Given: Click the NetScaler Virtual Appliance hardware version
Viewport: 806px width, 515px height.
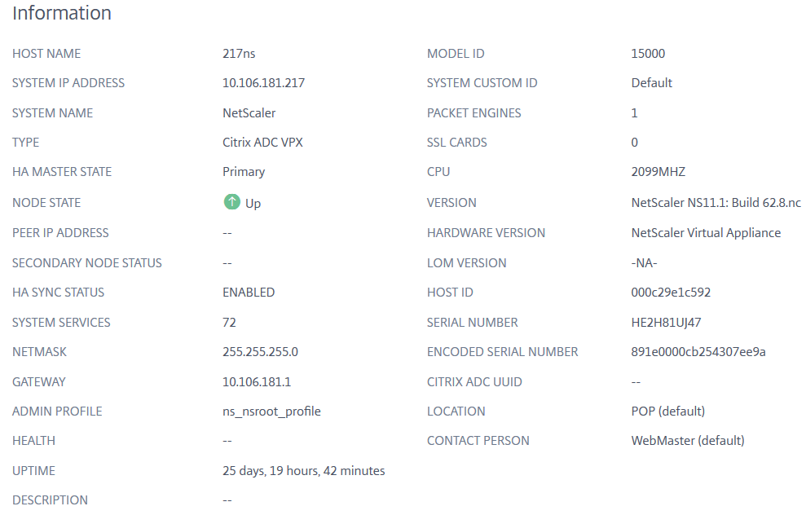Looking at the screenshot, I should pyautogui.click(x=705, y=233).
